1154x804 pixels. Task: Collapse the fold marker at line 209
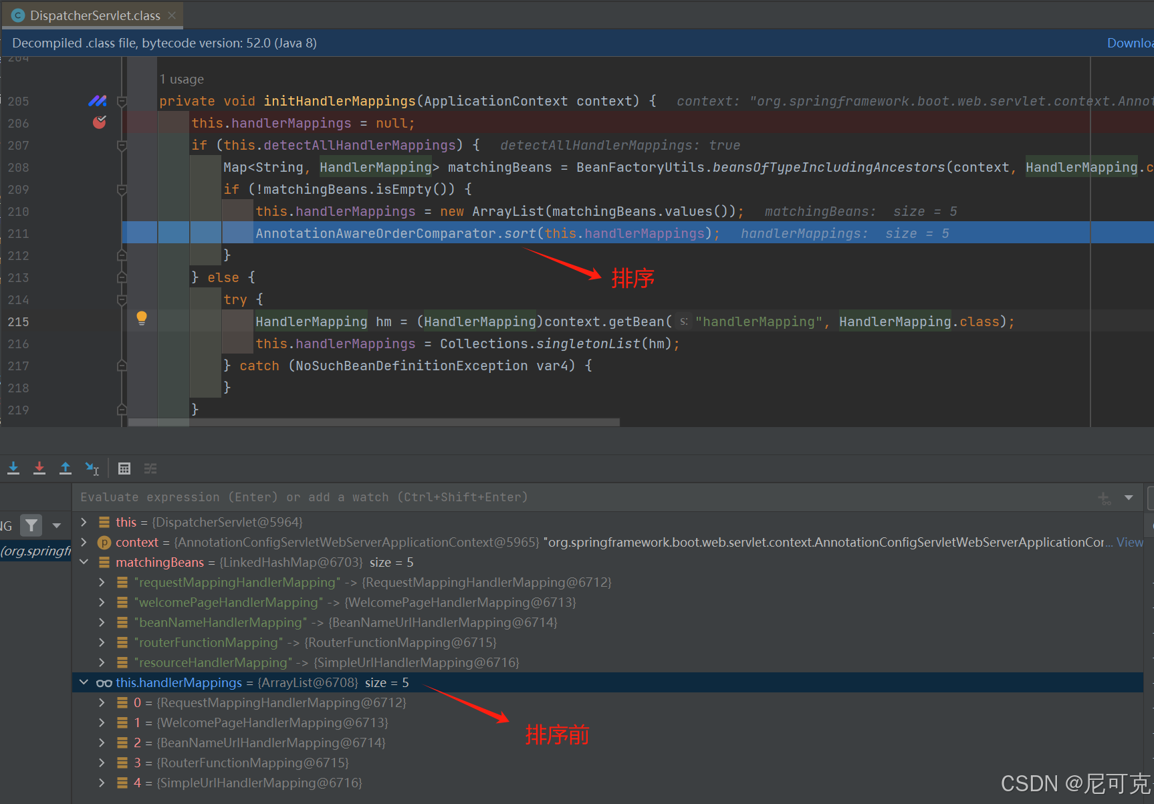pyautogui.click(x=122, y=190)
